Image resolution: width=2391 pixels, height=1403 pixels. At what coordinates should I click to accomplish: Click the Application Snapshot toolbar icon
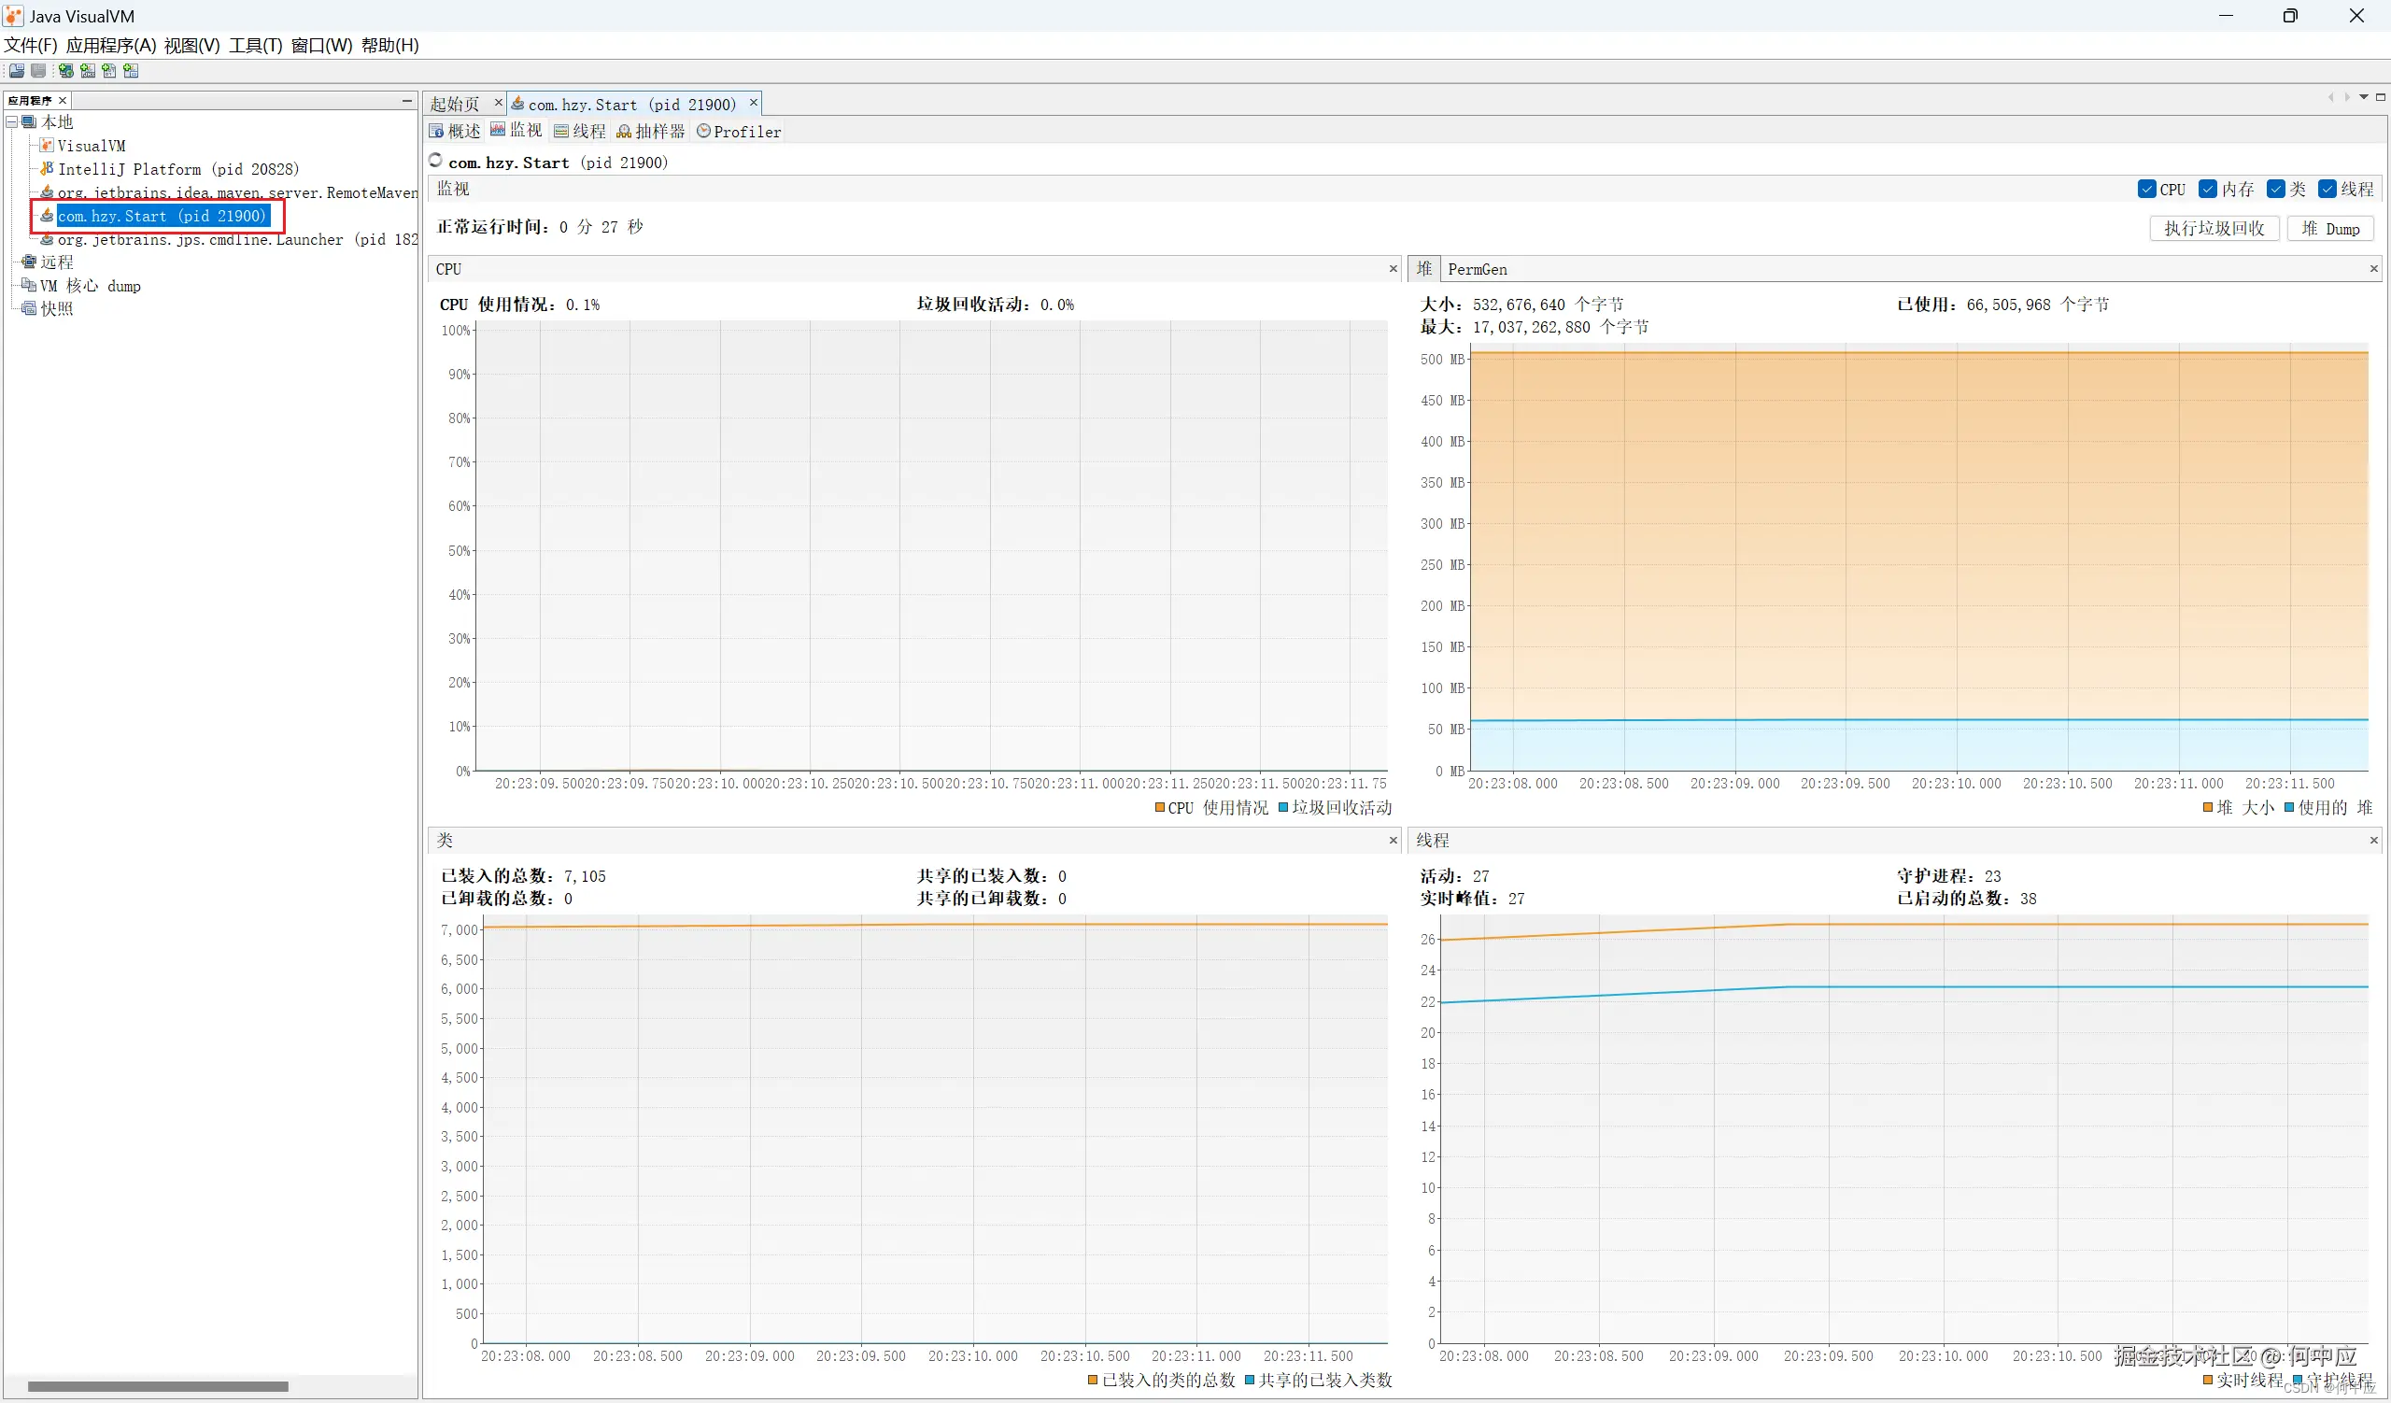[131, 71]
